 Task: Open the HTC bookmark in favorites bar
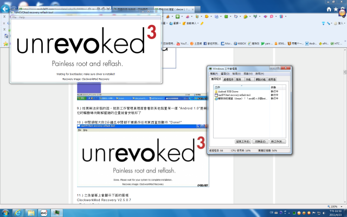point(336,43)
